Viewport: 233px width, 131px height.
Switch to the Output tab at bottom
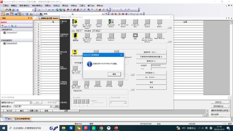click(8, 119)
